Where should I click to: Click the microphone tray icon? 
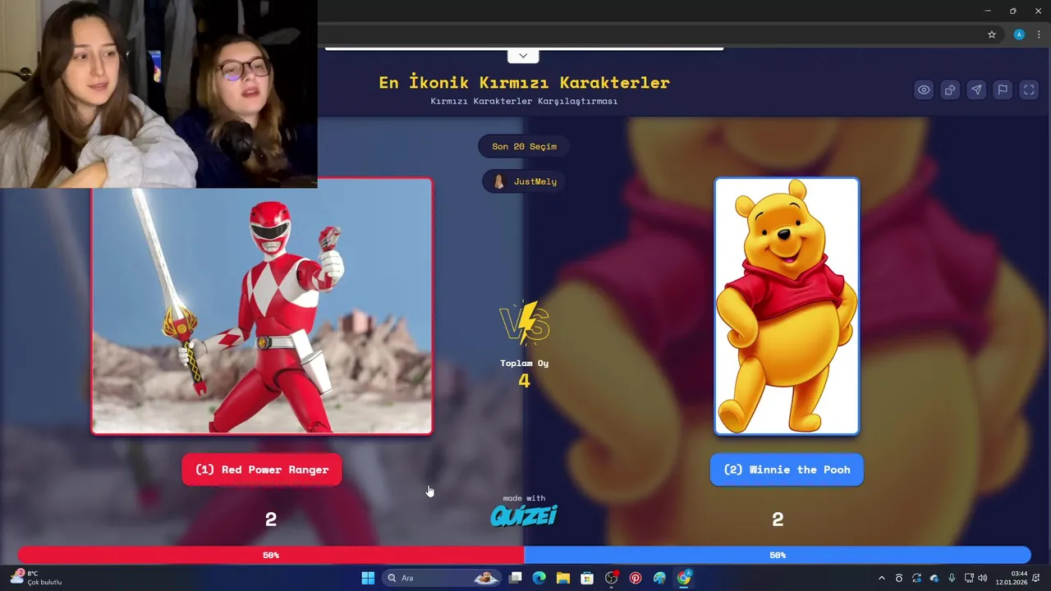point(952,578)
